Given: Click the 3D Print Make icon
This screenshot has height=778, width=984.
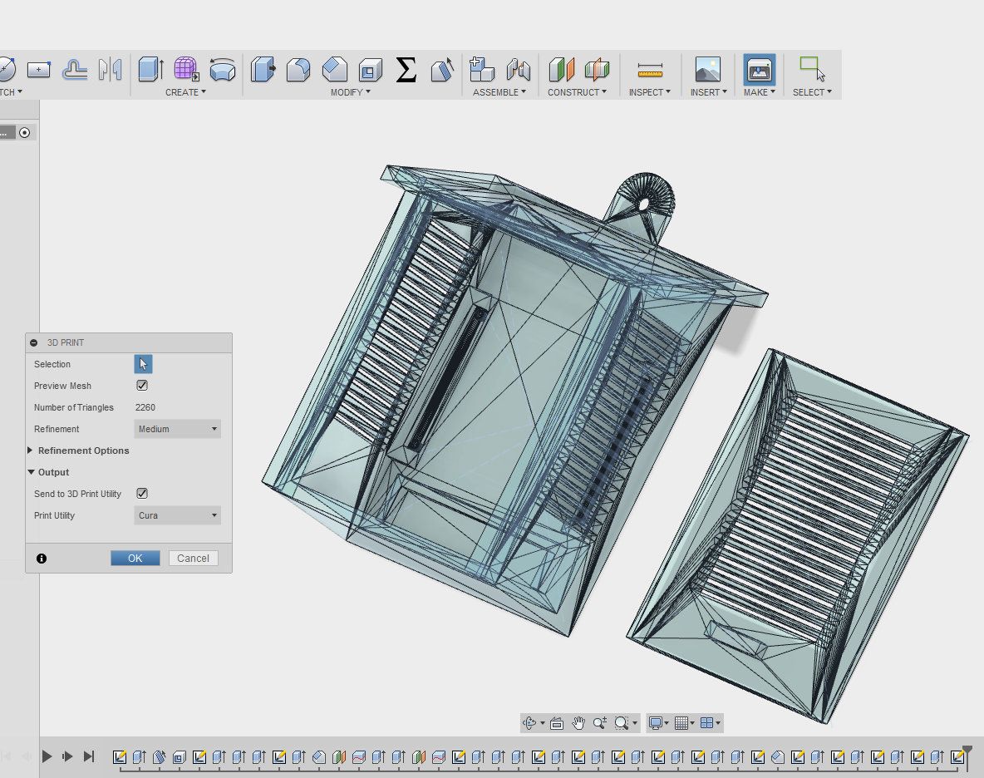Looking at the screenshot, I should point(759,70).
